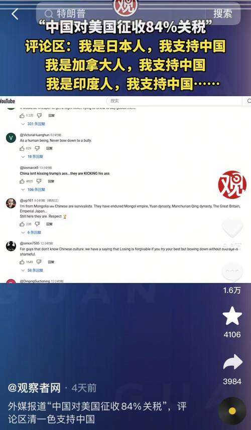251x430 pixels.
Task: Click the YouTube logo in the screenshot
Action: pos(8,101)
